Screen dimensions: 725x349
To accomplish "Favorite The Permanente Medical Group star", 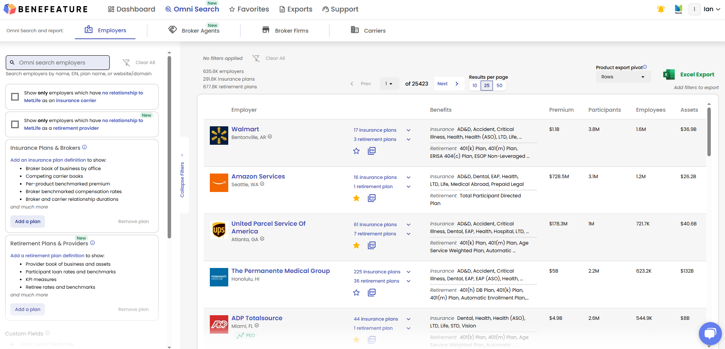I will (x=356, y=293).
